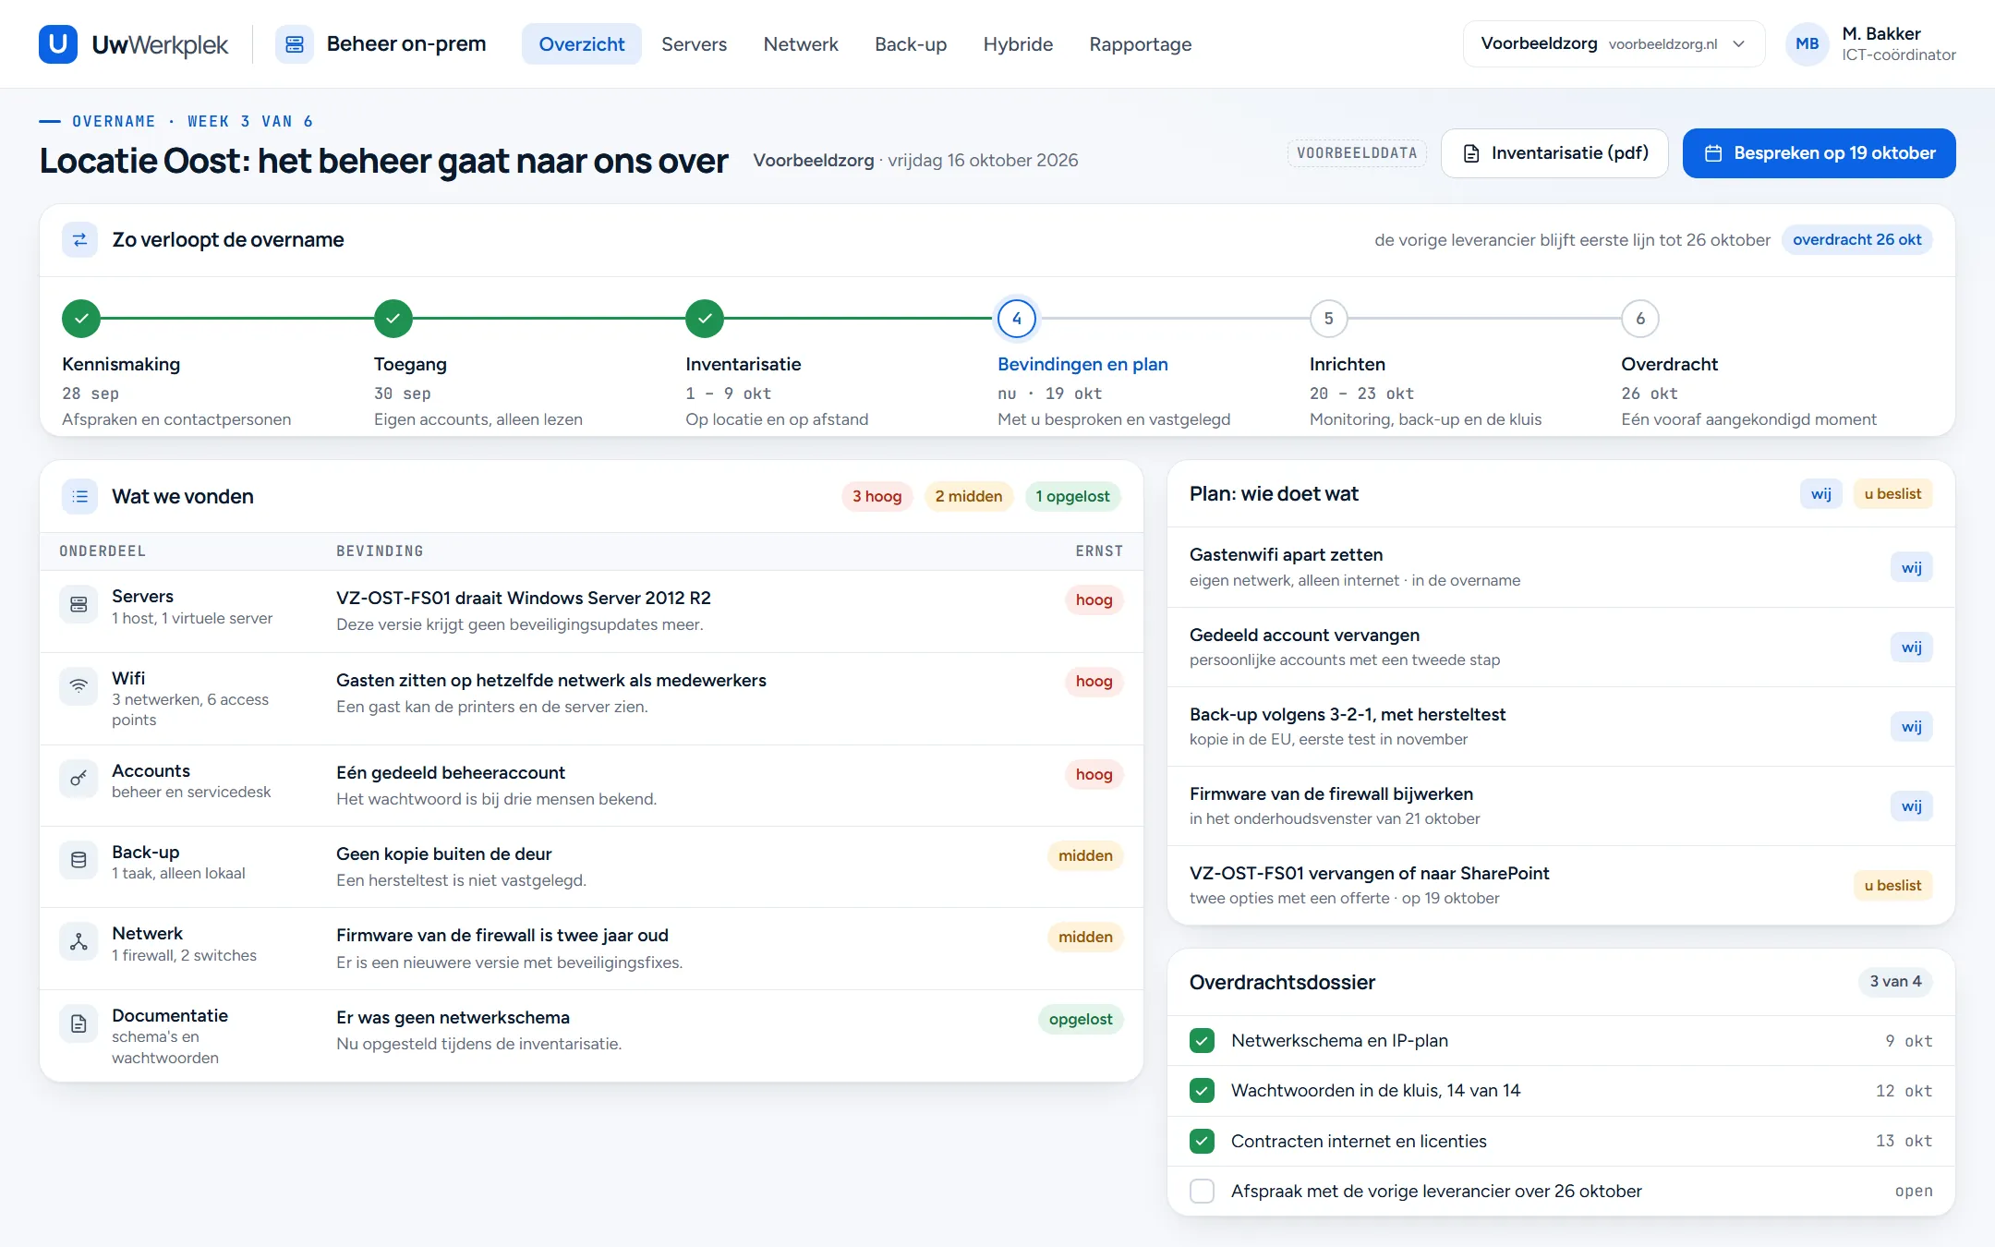The image size is (1995, 1247).
Task: Click the 3 van 4 dossier counter
Action: pos(1895,982)
